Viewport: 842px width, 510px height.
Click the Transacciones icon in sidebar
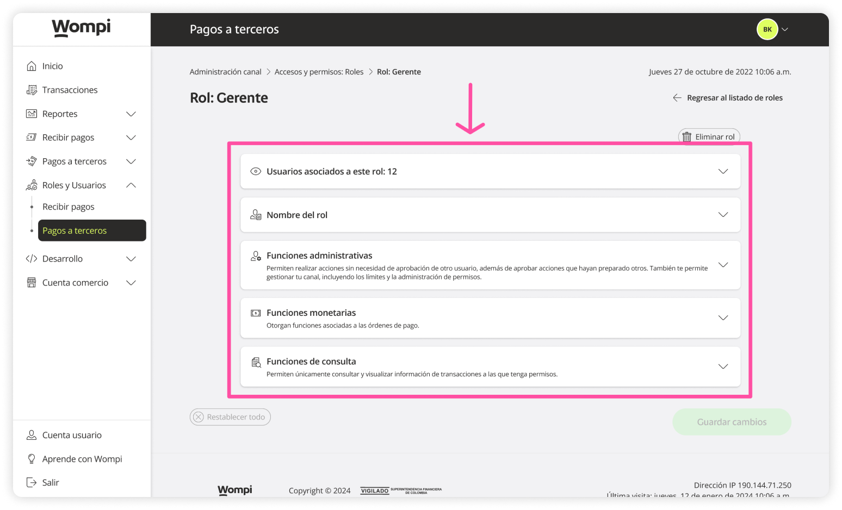[x=32, y=90]
